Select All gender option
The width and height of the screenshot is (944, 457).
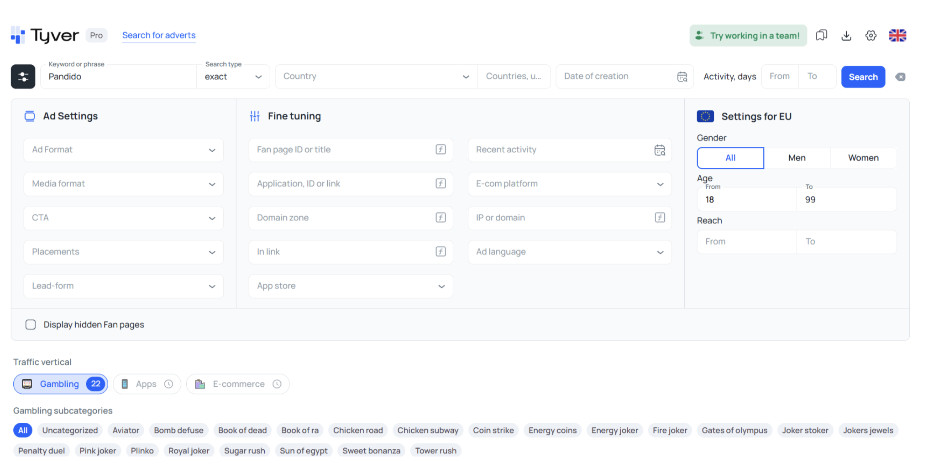pos(730,158)
